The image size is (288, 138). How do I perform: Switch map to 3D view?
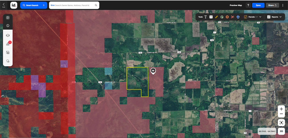282,131
